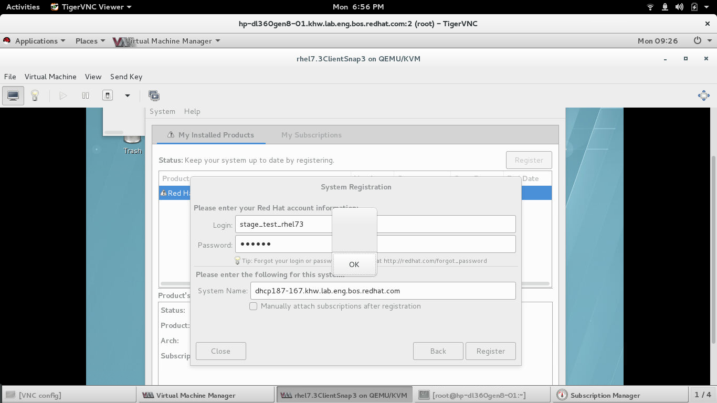Open remote Places menu
Viewport: 717px width, 403px height.
click(x=90, y=41)
